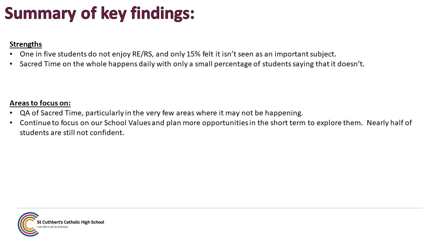Click the 'St Cuthbert's Catholic High School' name
Screen dimensions: 437x245
71,222
